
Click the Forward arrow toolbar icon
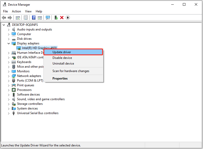point(10,18)
